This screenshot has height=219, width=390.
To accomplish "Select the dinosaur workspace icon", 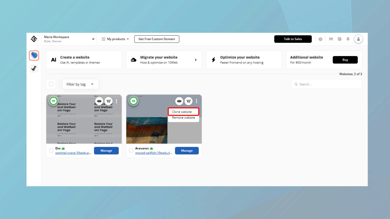I will 34,68.
